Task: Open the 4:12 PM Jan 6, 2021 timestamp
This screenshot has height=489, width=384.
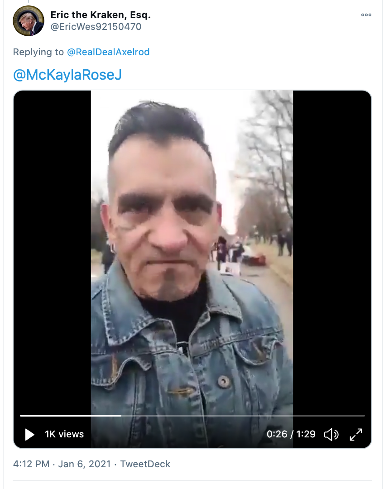Action: click(x=62, y=464)
